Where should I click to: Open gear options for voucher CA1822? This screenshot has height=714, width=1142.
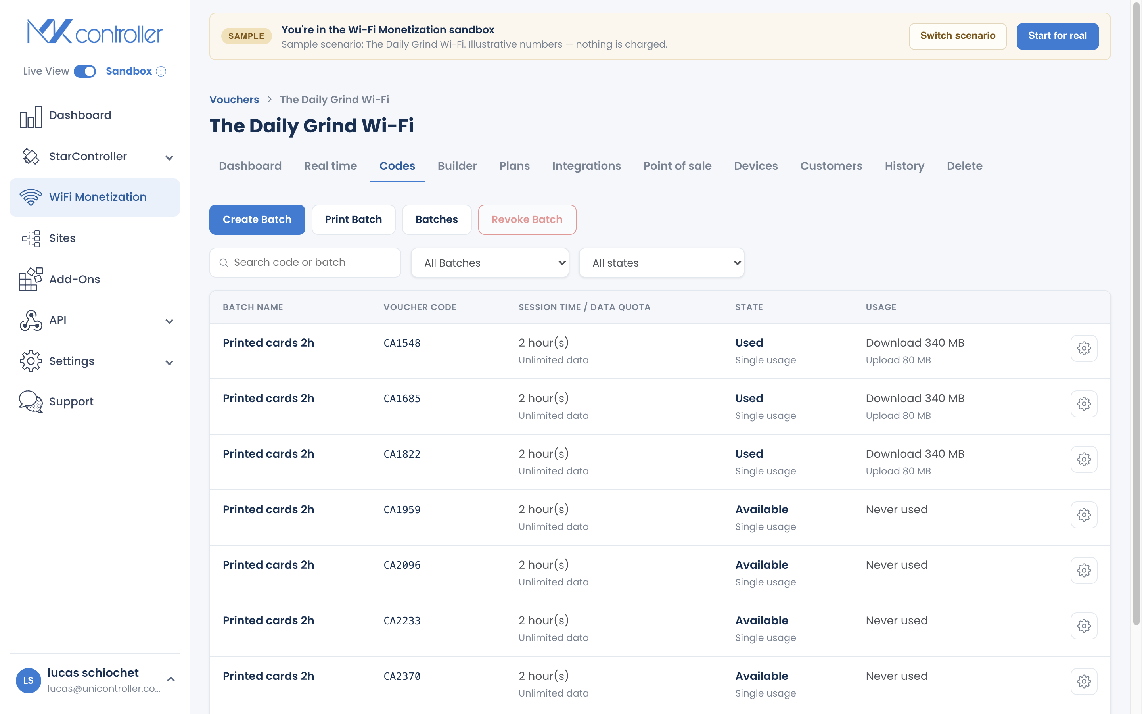pyautogui.click(x=1083, y=459)
